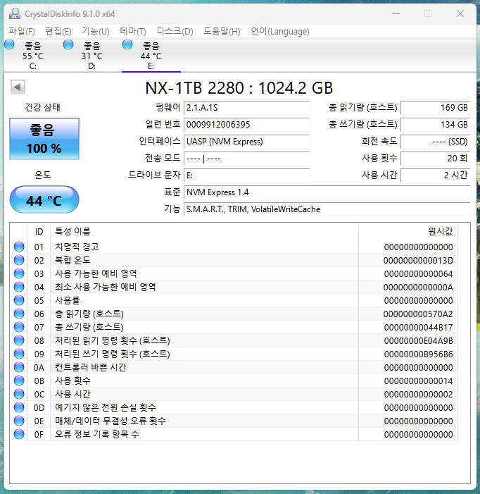Image resolution: width=480 pixels, height=494 pixels.
Task: Click the total host writes value 134 GB
Action: tap(436, 125)
